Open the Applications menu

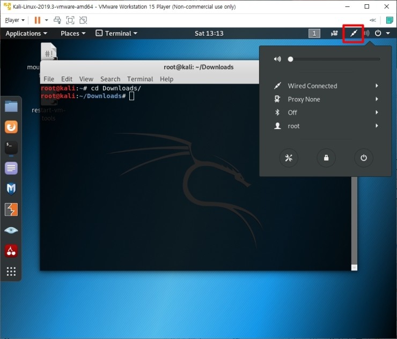click(x=26, y=33)
